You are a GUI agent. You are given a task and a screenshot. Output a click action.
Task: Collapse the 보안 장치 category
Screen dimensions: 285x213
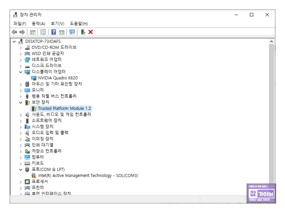[21, 102]
